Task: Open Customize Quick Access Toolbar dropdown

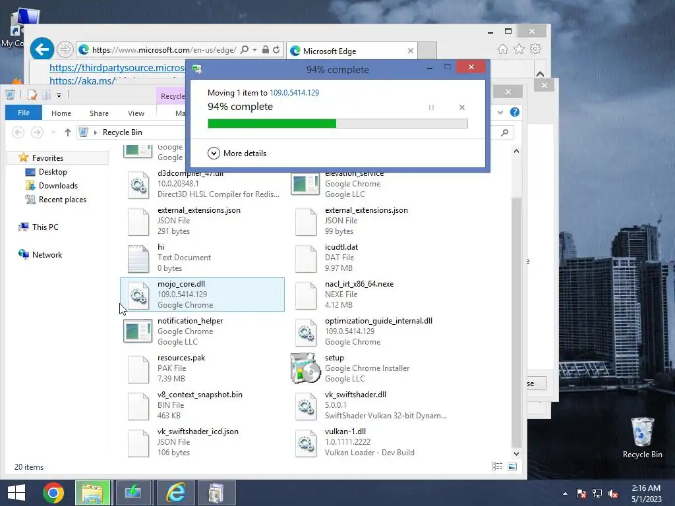Action: point(59,95)
